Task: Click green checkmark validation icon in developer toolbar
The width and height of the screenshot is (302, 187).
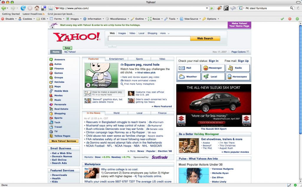Action: [282, 19]
